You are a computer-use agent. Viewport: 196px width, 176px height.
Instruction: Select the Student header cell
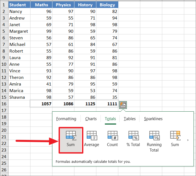(x=19, y=5)
